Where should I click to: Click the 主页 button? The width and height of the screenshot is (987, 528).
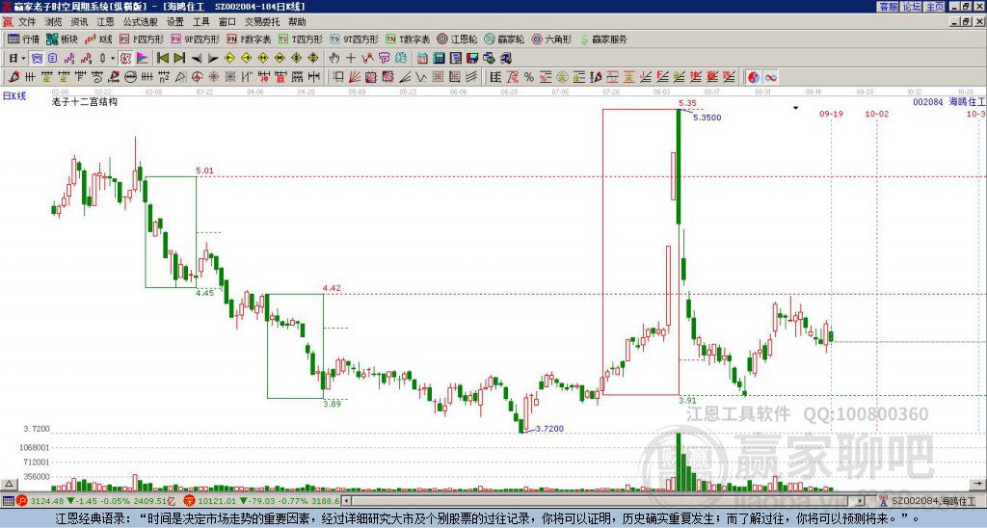tap(935, 7)
